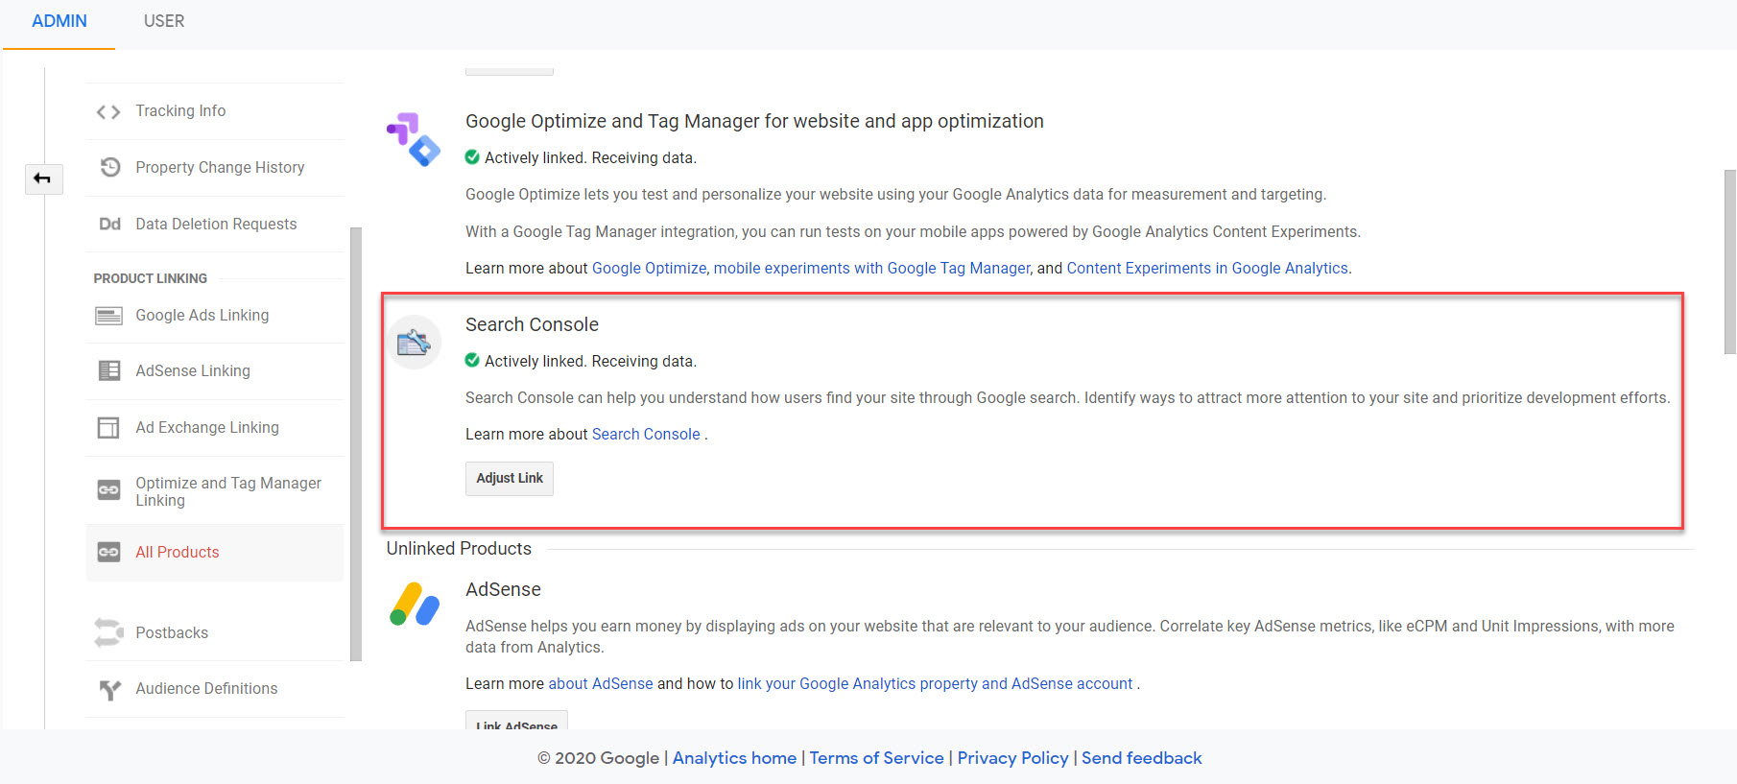Switch to the ADMIN tab
Screen dimensions: 1737x784
[59, 21]
